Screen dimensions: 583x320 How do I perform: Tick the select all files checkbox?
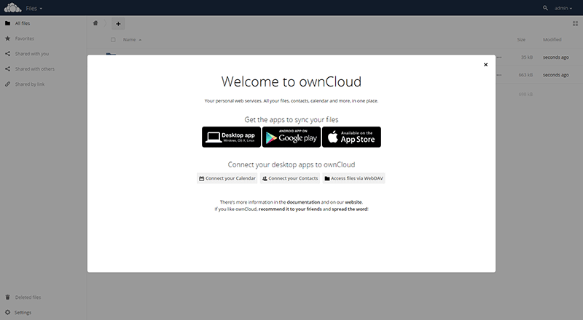click(113, 39)
